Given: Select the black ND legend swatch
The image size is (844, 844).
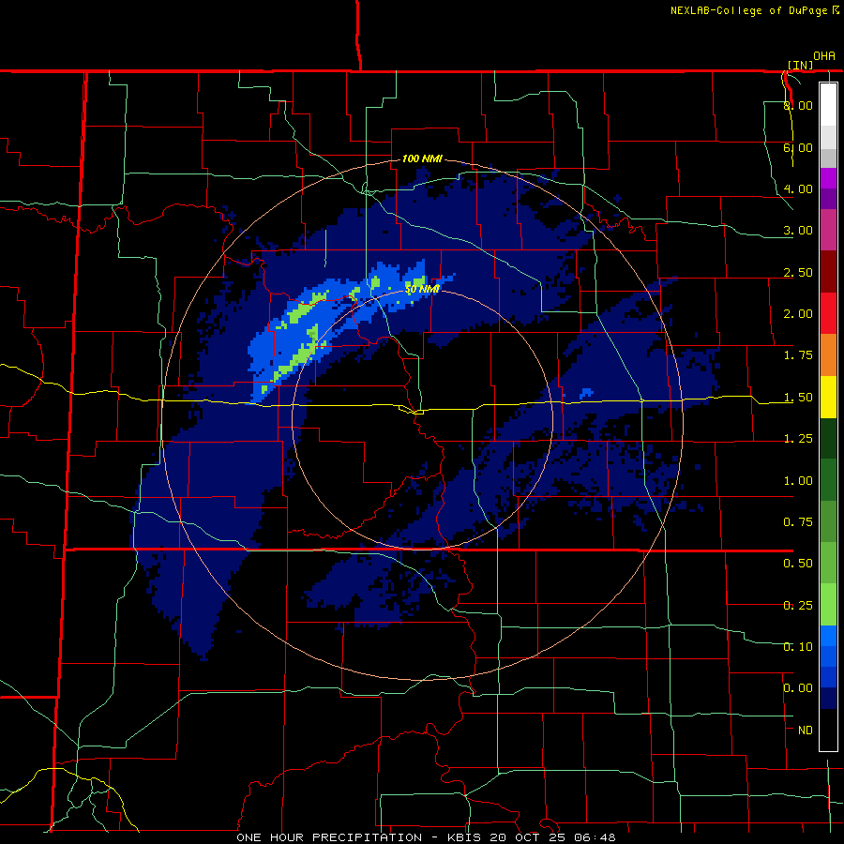Looking at the screenshot, I should (x=828, y=730).
